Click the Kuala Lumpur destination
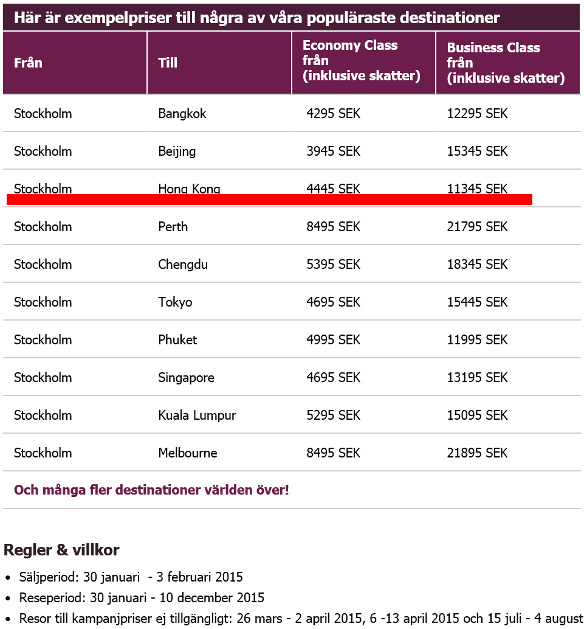584x629 pixels. [197, 415]
